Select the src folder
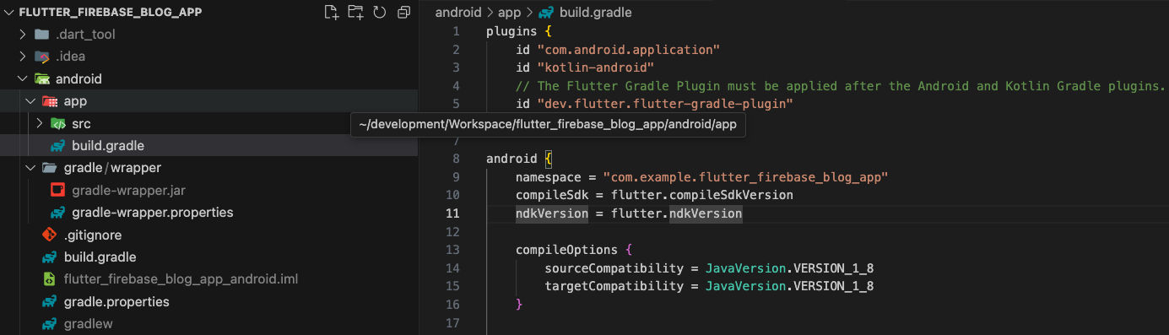Viewport: 1169px width, 335px height. [208, 123]
